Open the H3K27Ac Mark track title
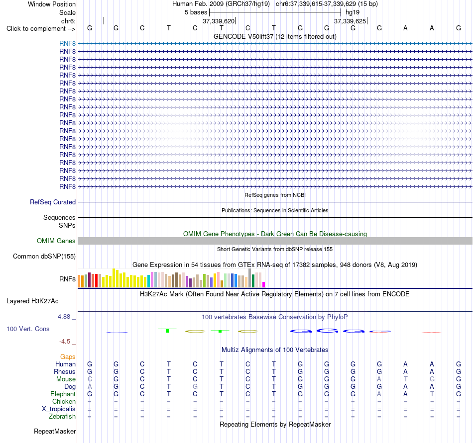473x443 pixels. pyautogui.click(x=275, y=294)
